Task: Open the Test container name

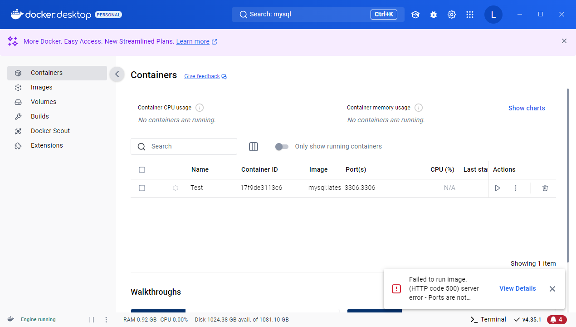Action: [x=197, y=188]
